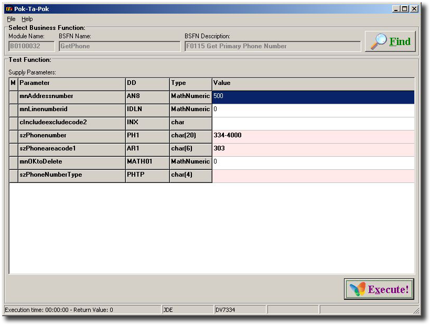Click the char type cell in INX row
430x325 pixels.
(191, 124)
